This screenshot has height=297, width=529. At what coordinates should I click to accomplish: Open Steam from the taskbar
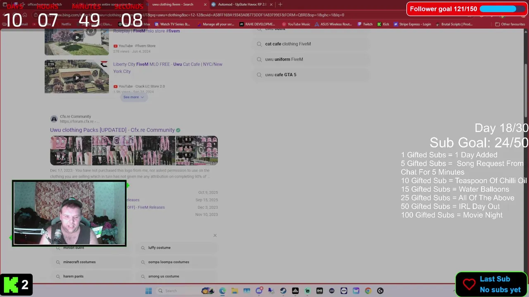283,291
